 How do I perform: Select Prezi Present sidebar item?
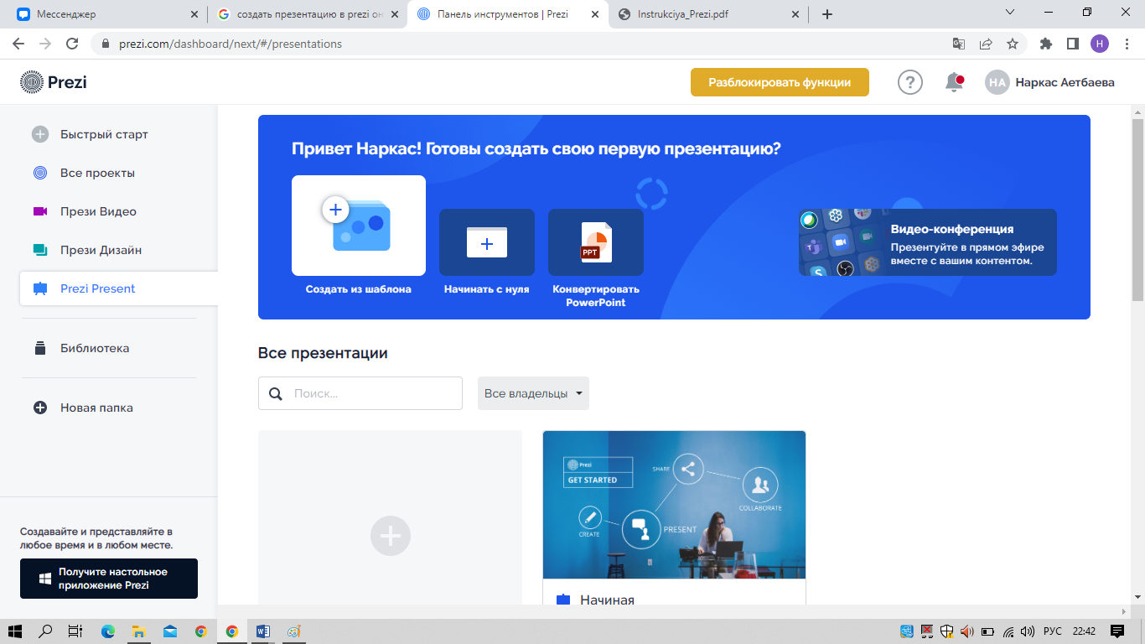[118, 288]
